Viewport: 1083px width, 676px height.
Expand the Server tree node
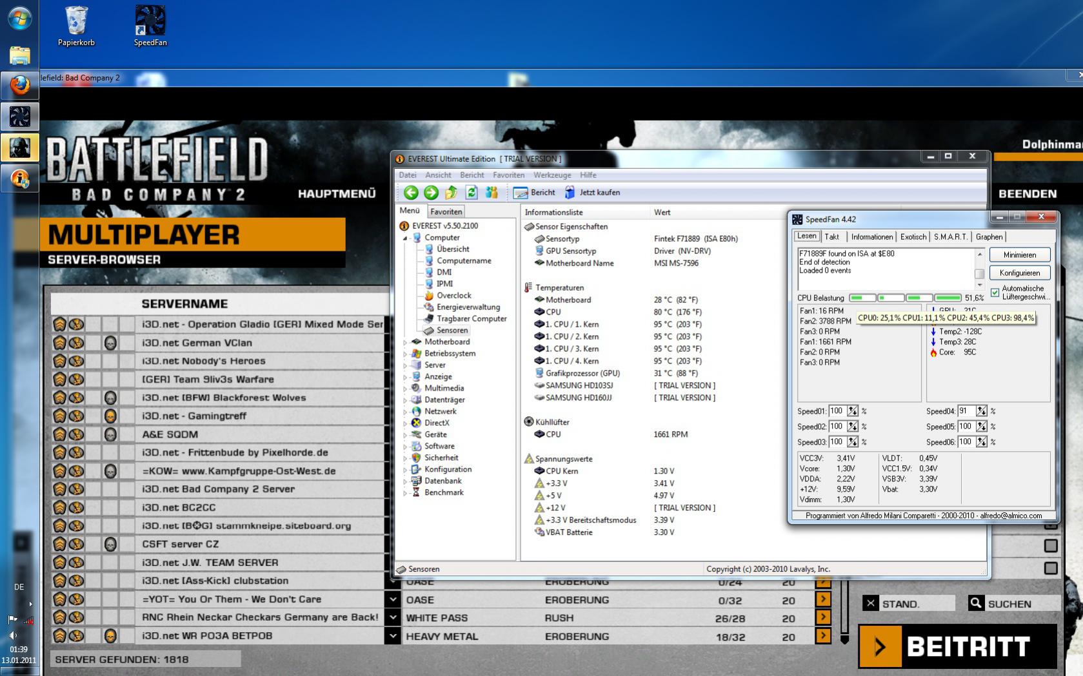pos(406,365)
